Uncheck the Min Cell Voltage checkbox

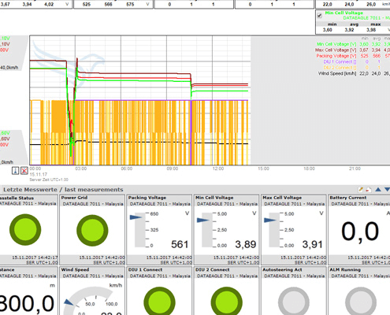tap(320, 16)
